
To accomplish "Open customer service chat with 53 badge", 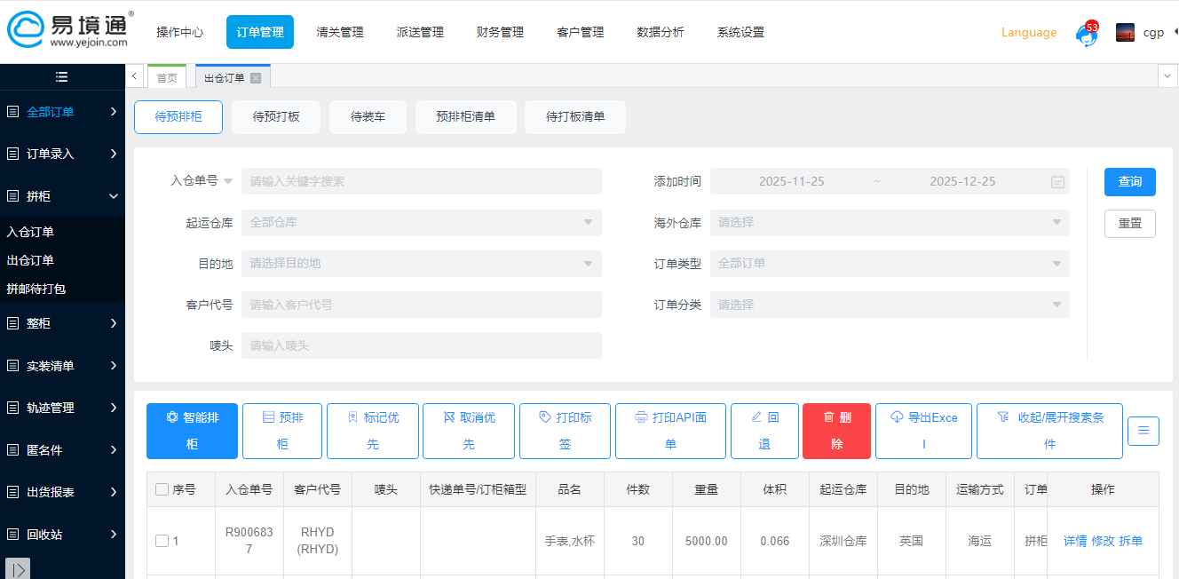I will [1087, 33].
